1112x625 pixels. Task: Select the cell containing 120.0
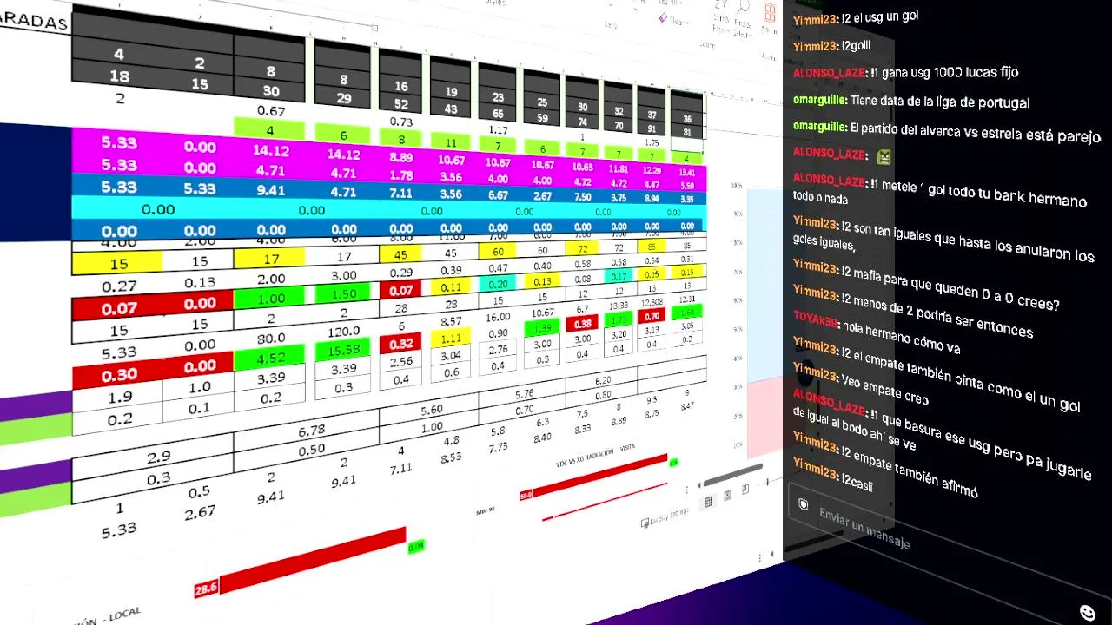[x=344, y=331]
